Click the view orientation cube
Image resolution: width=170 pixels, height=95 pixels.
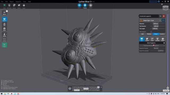[x=165, y=8]
